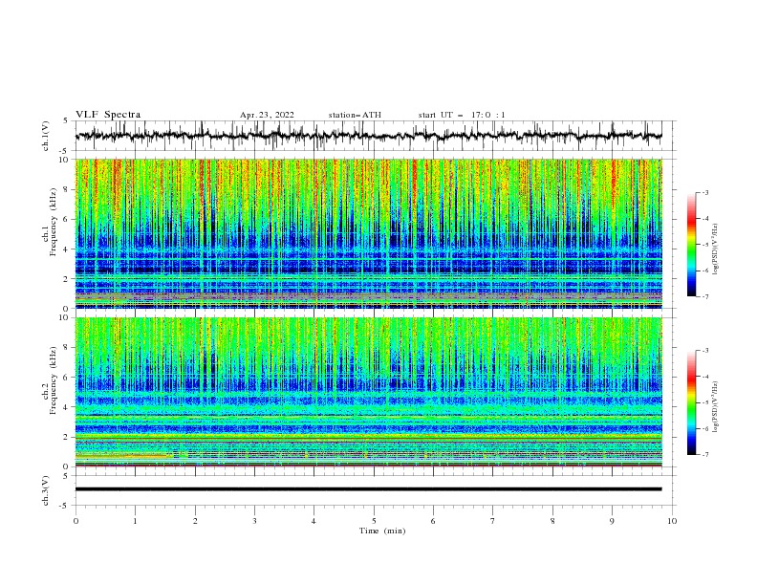Viewport: 757px width, 585px height.
Task: Click the date text "Apr. 23, 2022"
Action: [267, 115]
